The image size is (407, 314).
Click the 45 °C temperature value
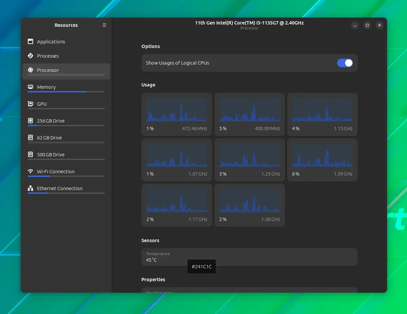pos(151,260)
